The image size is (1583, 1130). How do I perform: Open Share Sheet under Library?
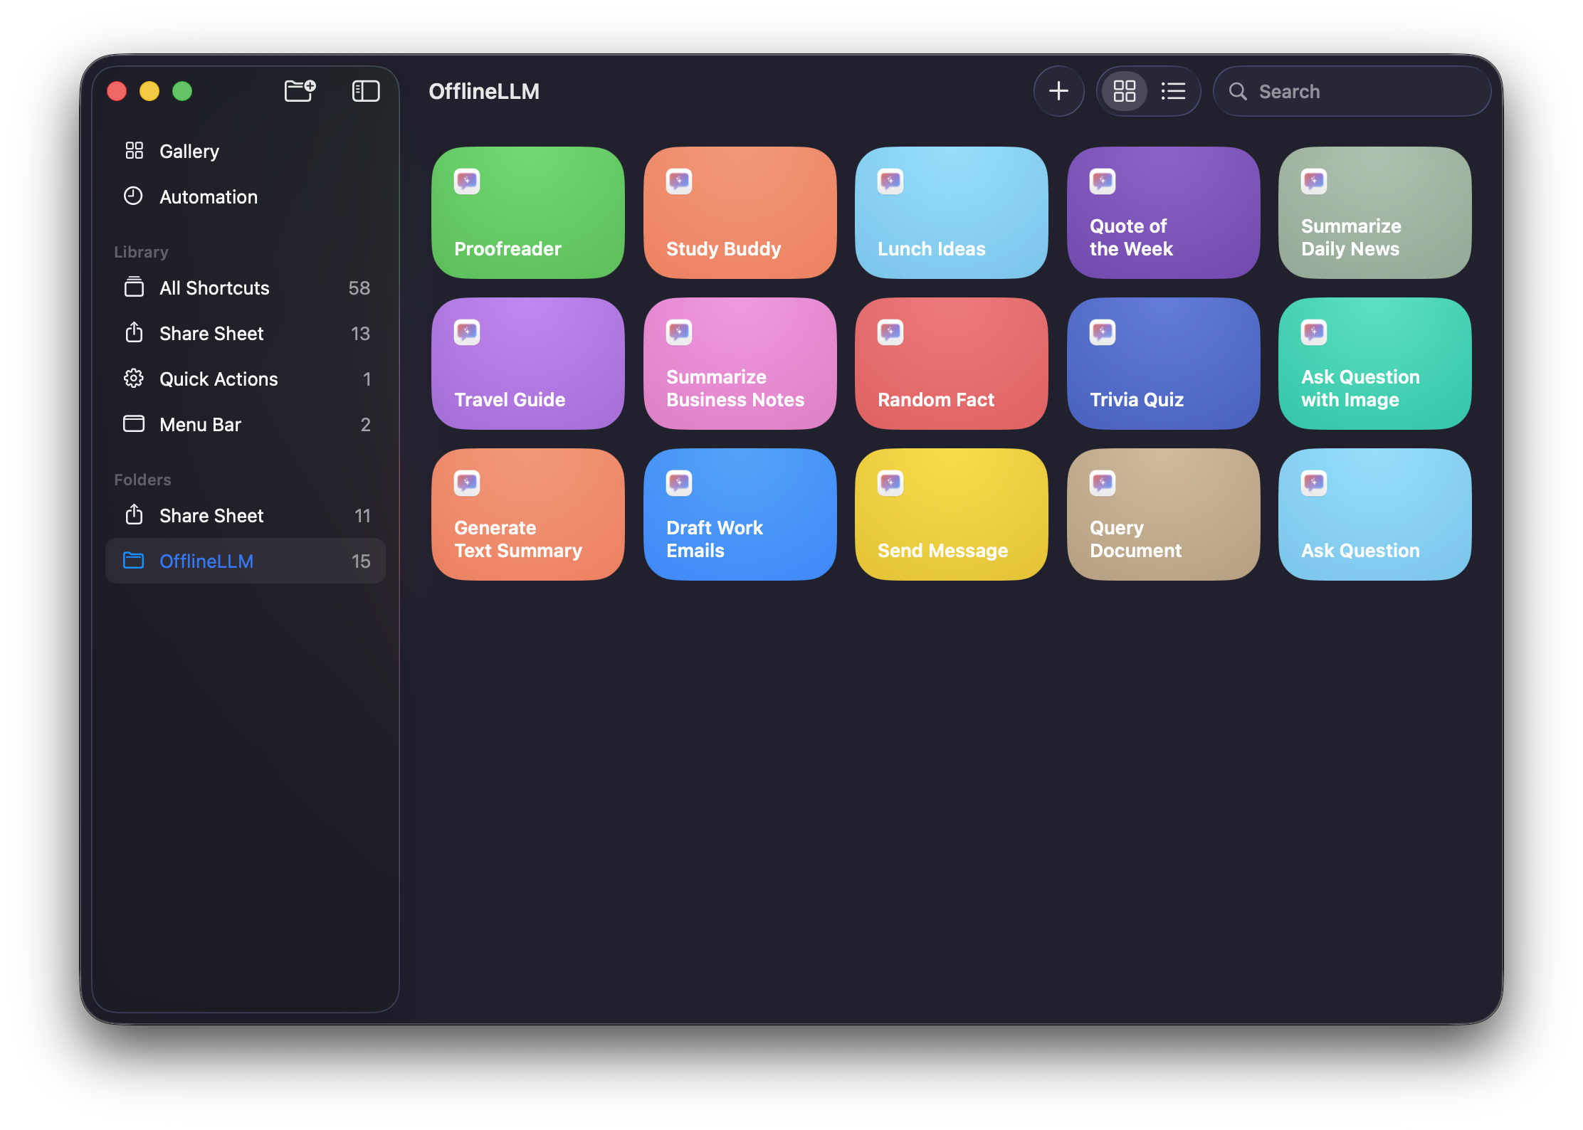coord(211,333)
